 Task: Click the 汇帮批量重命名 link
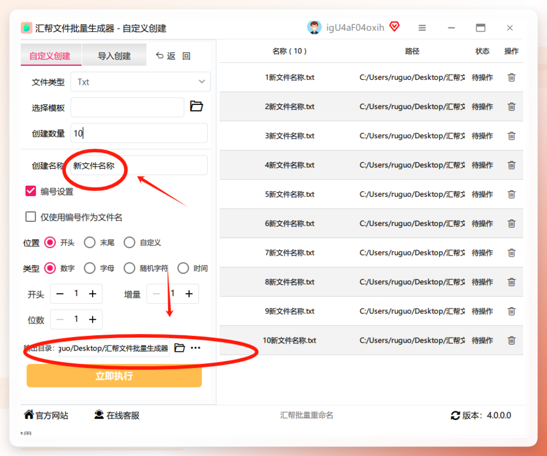[x=307, y=415]
